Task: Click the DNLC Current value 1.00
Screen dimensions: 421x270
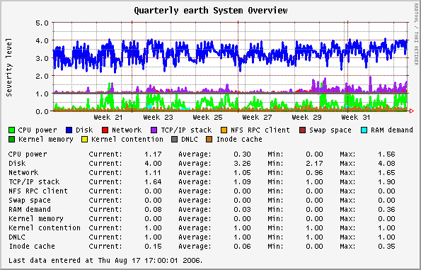Action: tap(153, 237)
